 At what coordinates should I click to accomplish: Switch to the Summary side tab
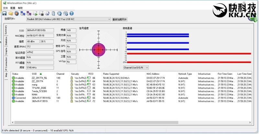6,30
